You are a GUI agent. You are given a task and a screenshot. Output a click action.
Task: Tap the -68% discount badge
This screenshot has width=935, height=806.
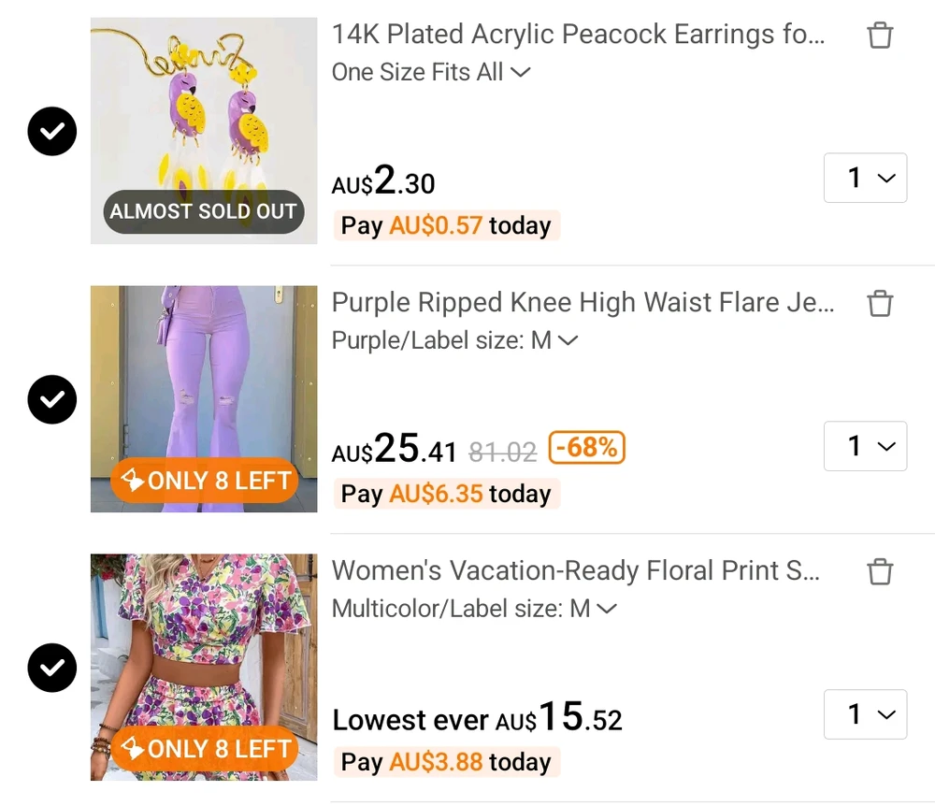(x=586, y=448)
